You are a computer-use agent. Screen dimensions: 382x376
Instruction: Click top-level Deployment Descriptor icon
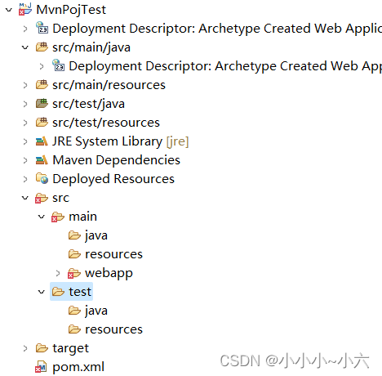(x=42, y=28)
